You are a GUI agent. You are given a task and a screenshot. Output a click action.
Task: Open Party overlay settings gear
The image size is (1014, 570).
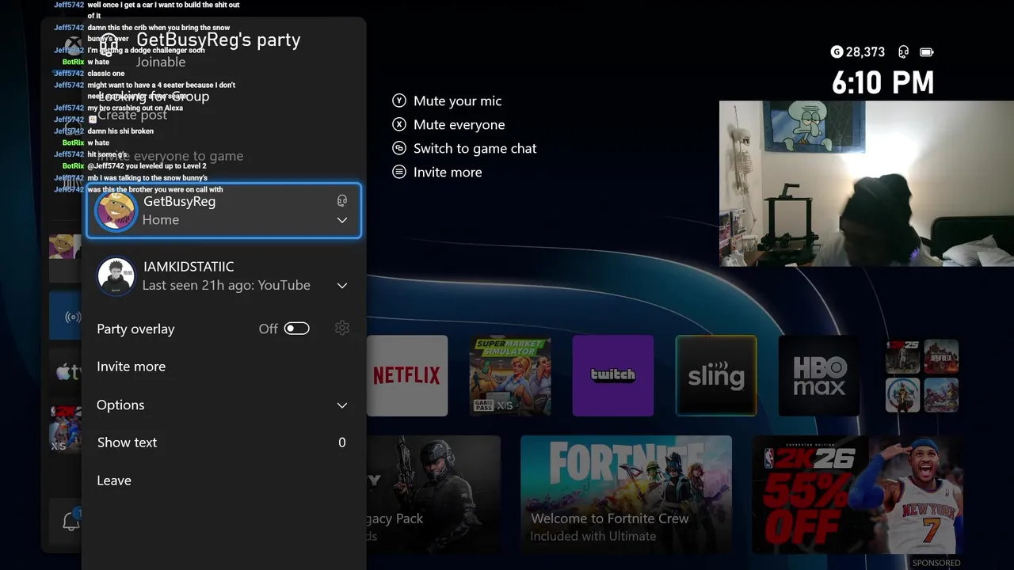(x=342, y=328)
